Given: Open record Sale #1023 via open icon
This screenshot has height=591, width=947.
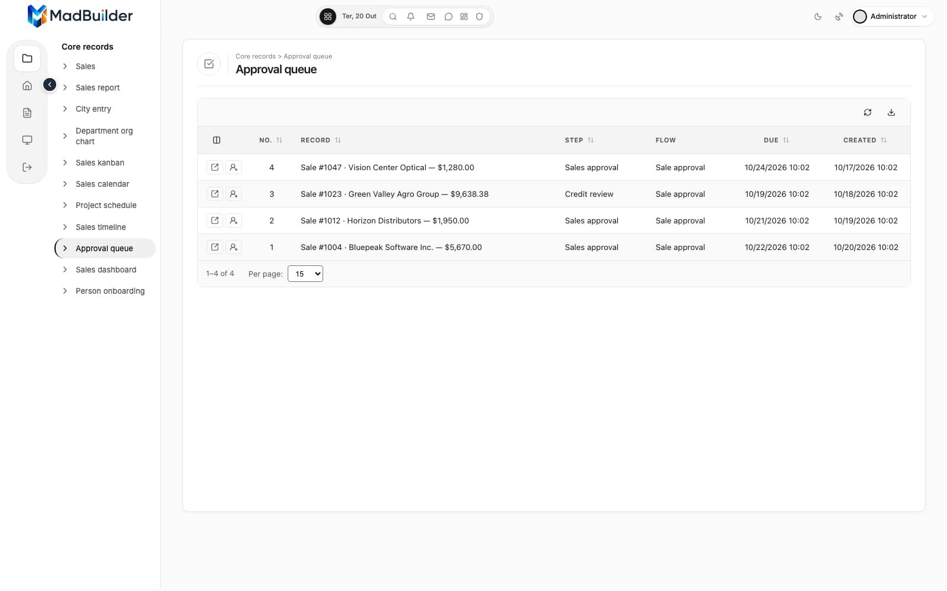Looking at the screenshot, I should (215, 194).
